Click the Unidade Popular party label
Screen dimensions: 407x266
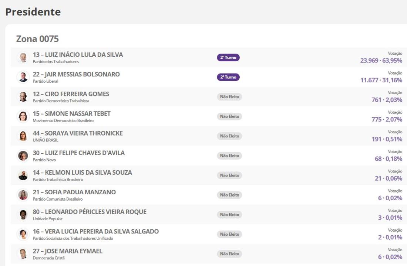(x=47, y=219)
